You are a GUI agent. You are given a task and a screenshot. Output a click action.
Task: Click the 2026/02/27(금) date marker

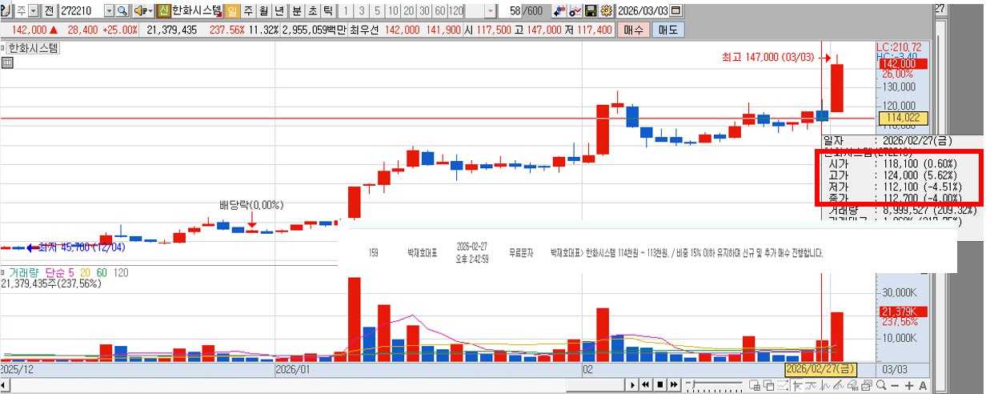click(821, 369)
